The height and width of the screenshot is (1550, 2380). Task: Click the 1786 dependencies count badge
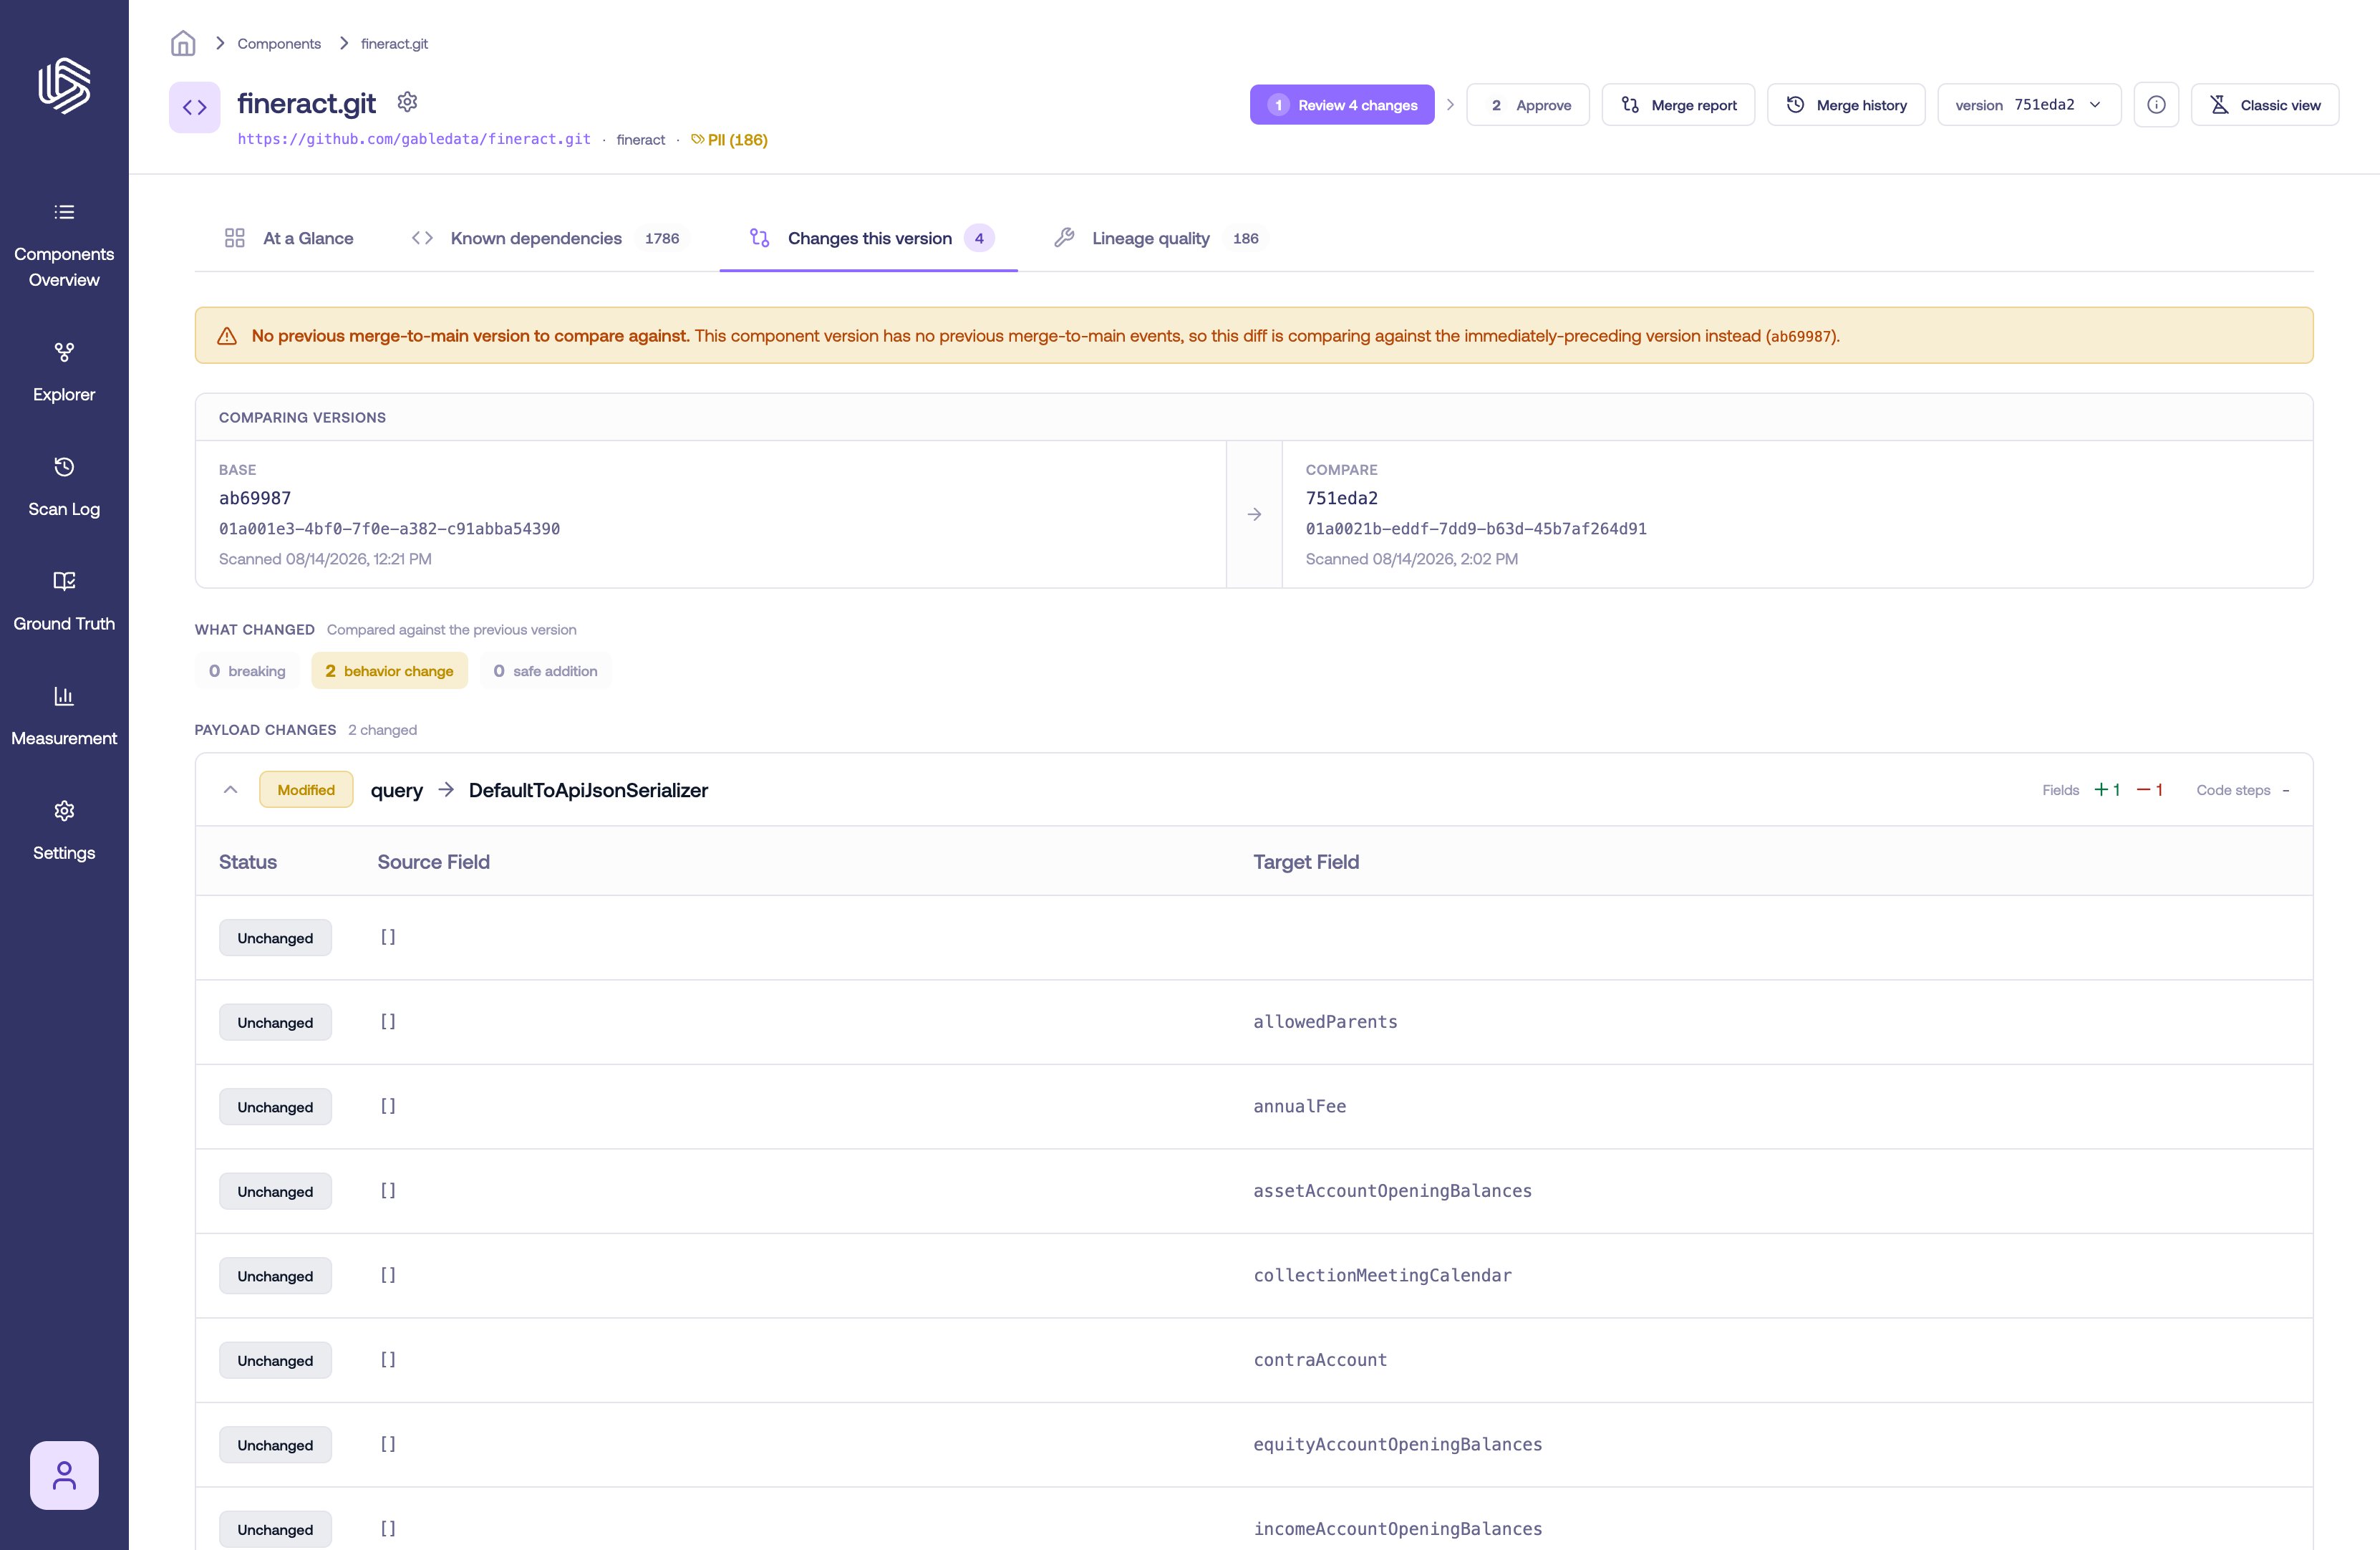point(661,238)
